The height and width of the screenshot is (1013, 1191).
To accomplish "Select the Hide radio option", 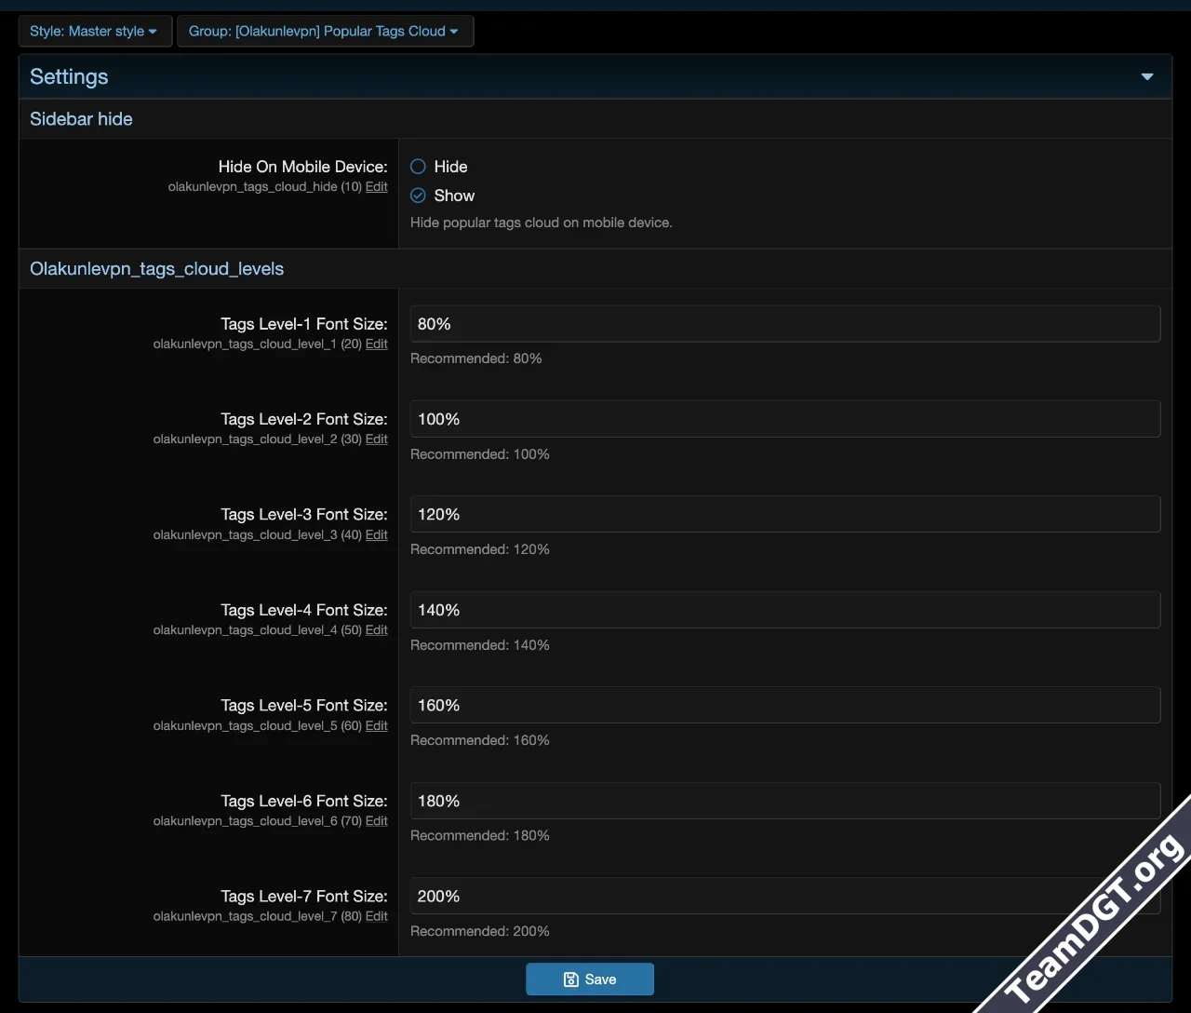I will point(419,167).
